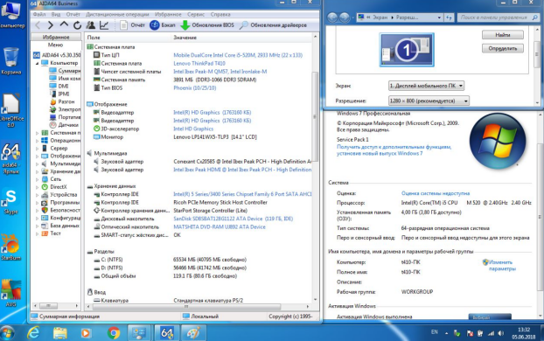Click the AIDA64 vertical scrollbar
The image size is (544, 341).
pyautogui.click(x=315, y=116)
